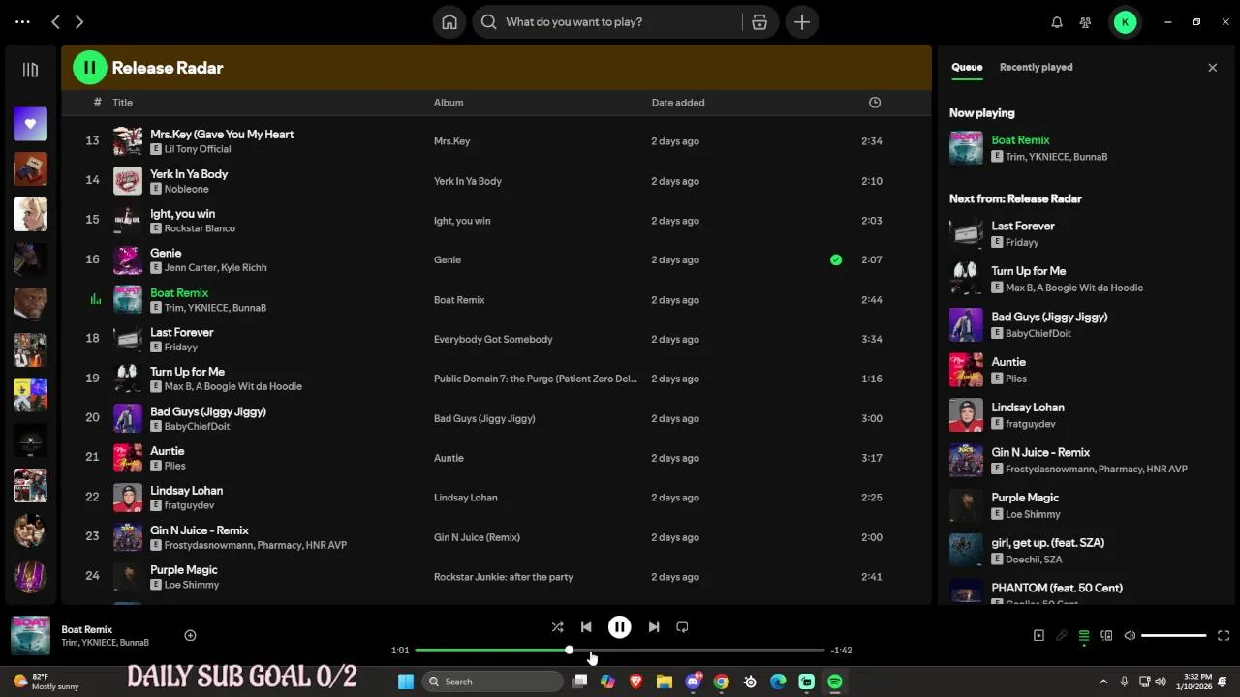1240x697 pixels.
Task: Click Lindsay Lohan album art in tracklist
Action: point(128,498)
